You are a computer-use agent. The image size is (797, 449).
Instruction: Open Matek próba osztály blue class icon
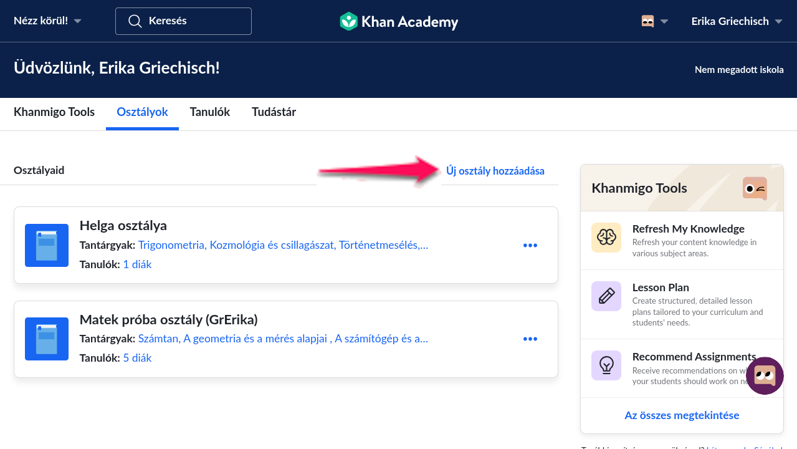pos(47,339)
